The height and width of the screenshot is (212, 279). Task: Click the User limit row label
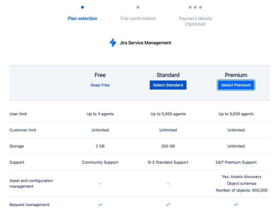18,114
